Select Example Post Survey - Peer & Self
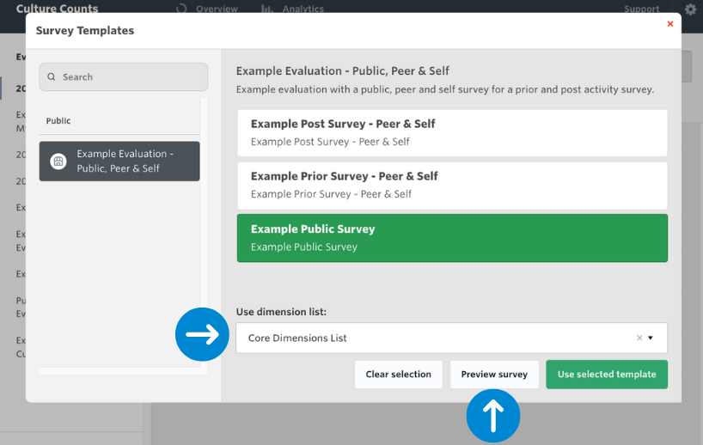This screenshot has height=445, width=703. pyautogui.click(x=451, y=132)
